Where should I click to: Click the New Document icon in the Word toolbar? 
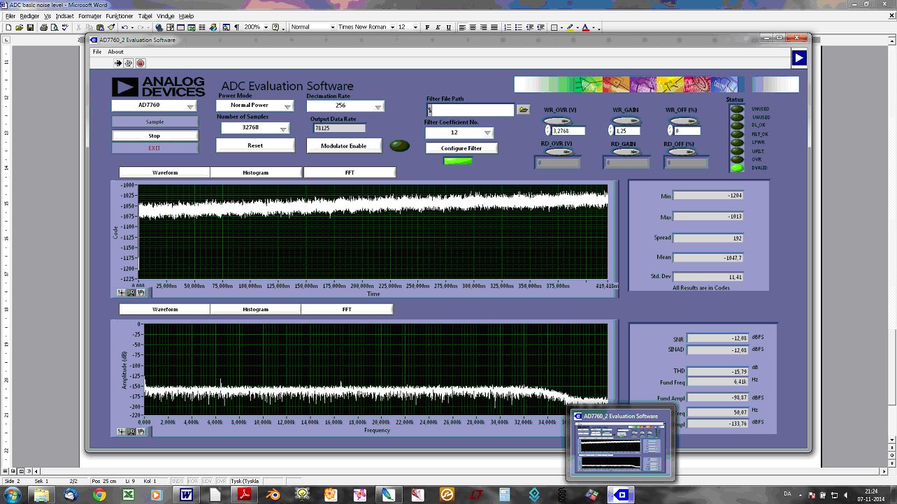[x=8, y=27]
